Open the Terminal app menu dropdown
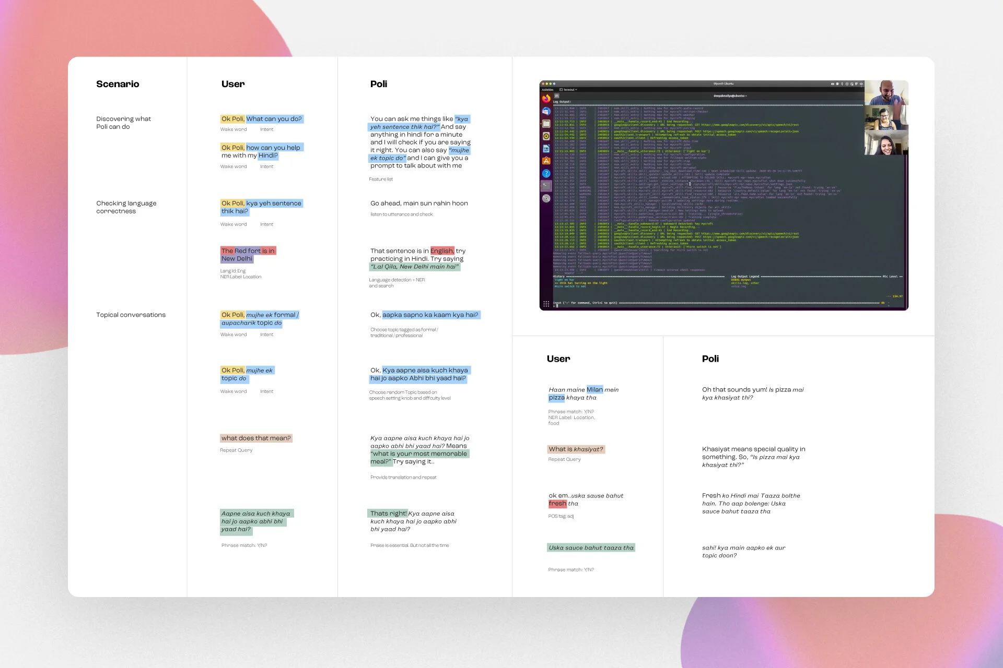Screen dimensions: 1003x668 tap(570, 90)
